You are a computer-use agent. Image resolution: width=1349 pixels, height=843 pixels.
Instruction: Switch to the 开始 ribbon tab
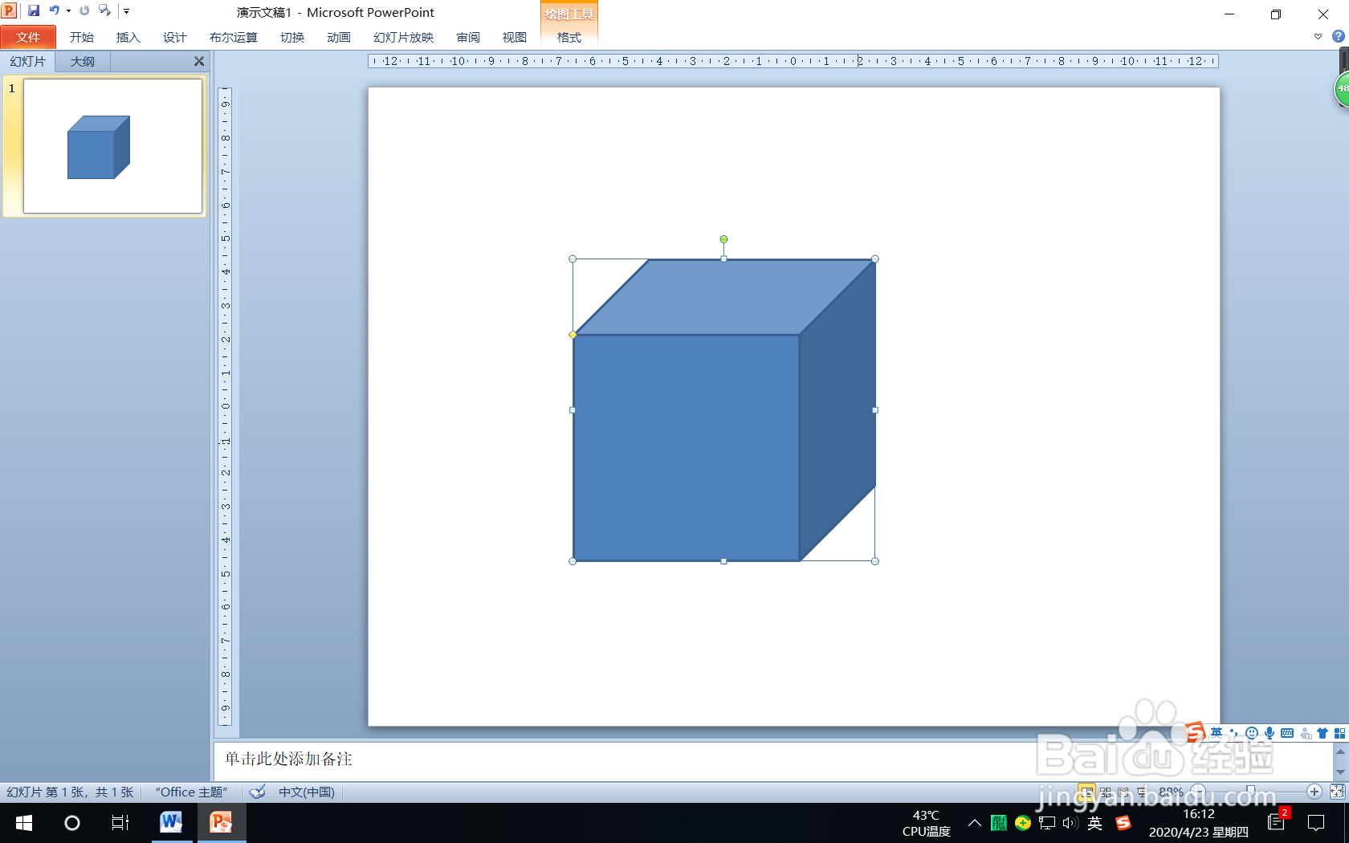(x=81, y=37)
